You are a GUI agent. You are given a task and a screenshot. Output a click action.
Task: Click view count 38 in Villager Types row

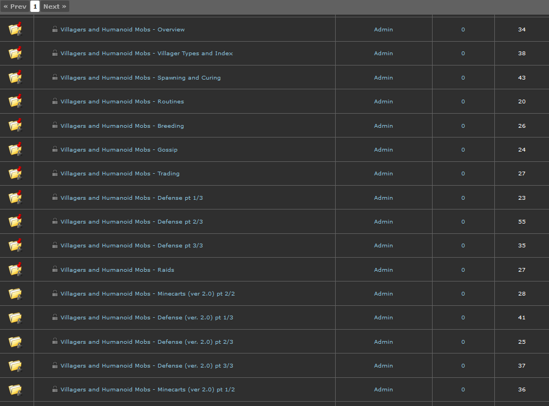[x=522, y=53]
